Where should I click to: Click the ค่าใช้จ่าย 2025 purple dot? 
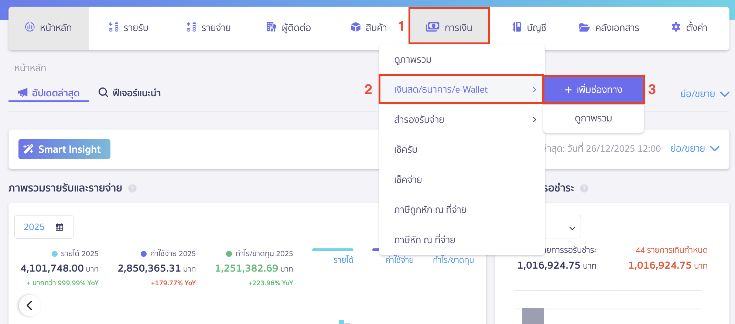coord(144,254)
